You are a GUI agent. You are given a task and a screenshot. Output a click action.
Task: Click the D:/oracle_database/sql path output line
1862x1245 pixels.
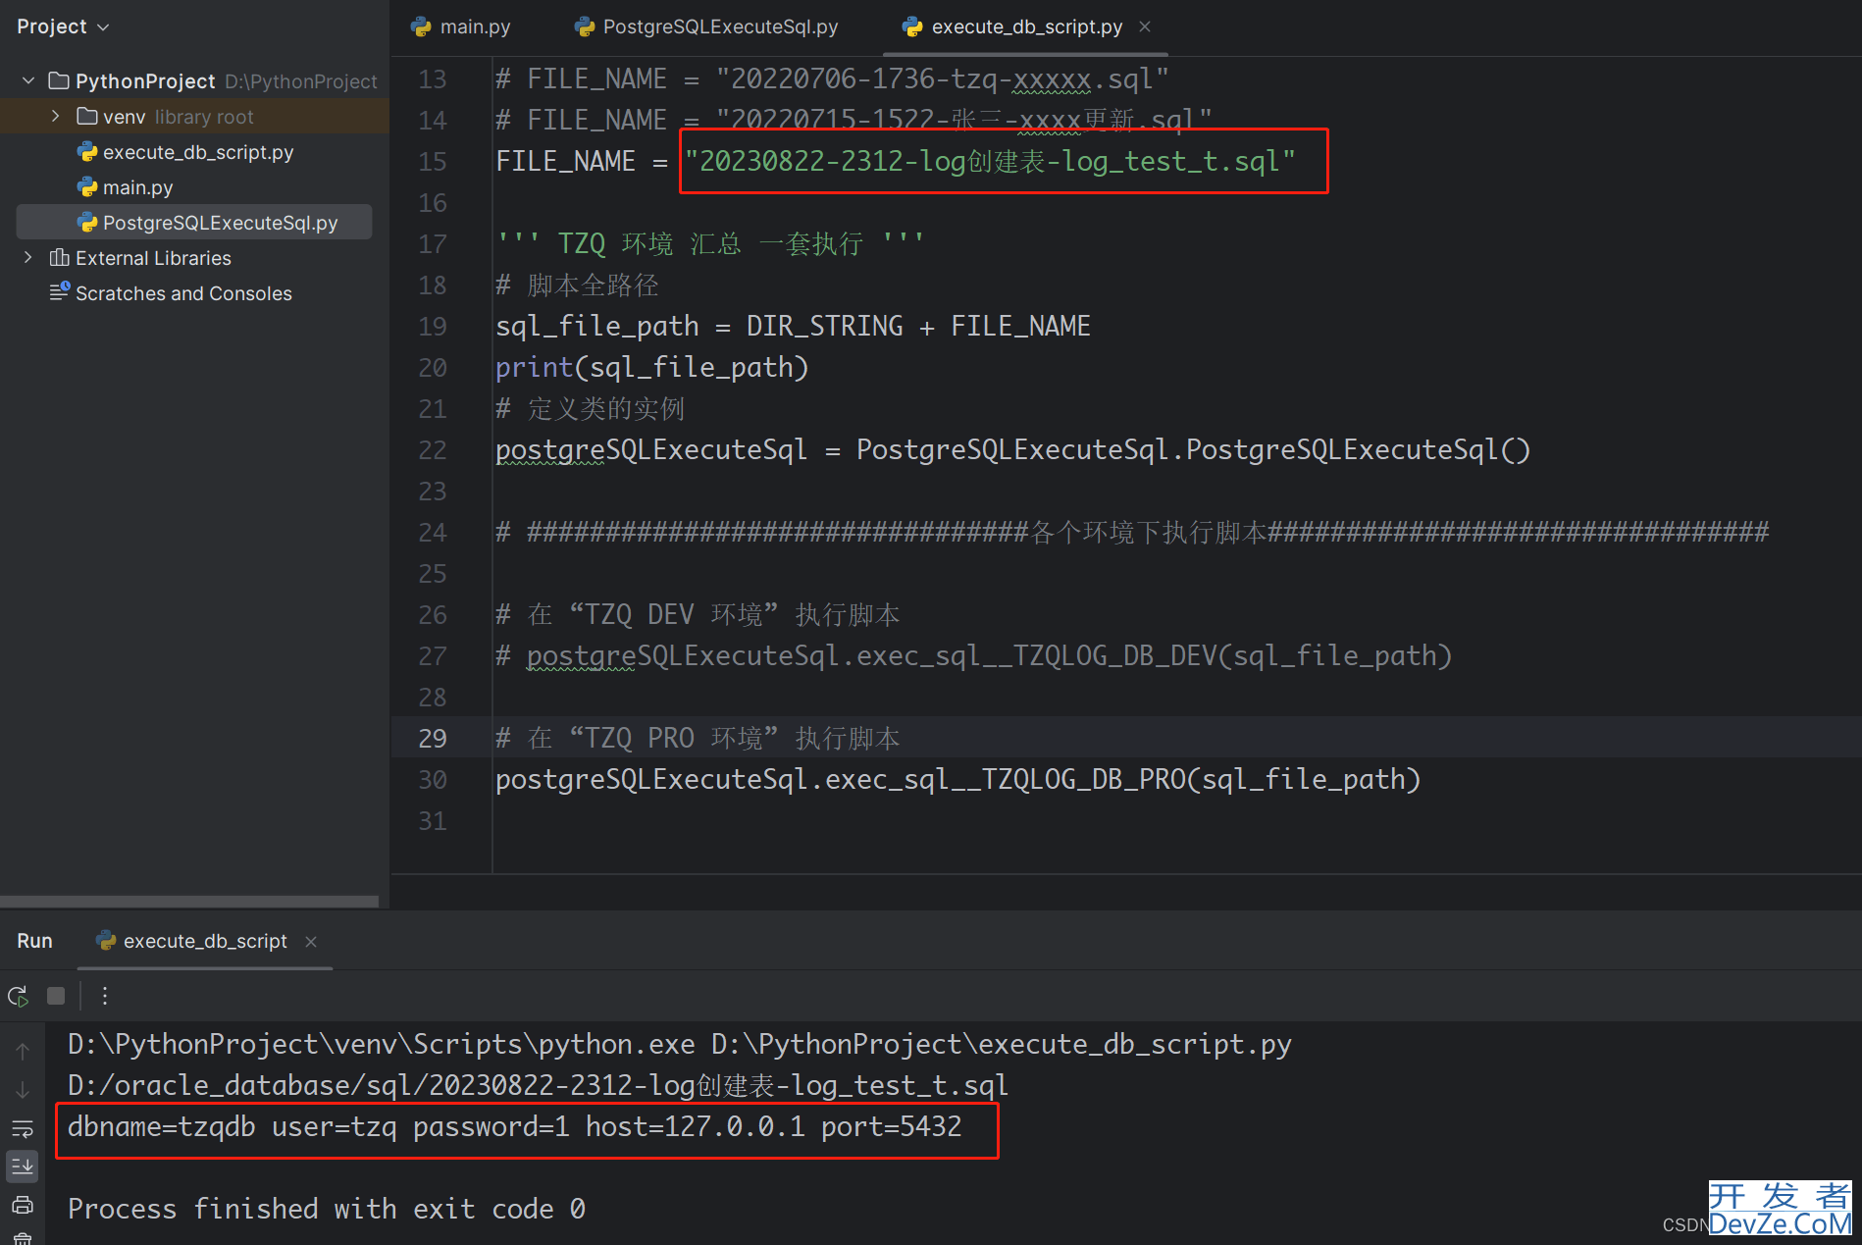point(538,1085)
